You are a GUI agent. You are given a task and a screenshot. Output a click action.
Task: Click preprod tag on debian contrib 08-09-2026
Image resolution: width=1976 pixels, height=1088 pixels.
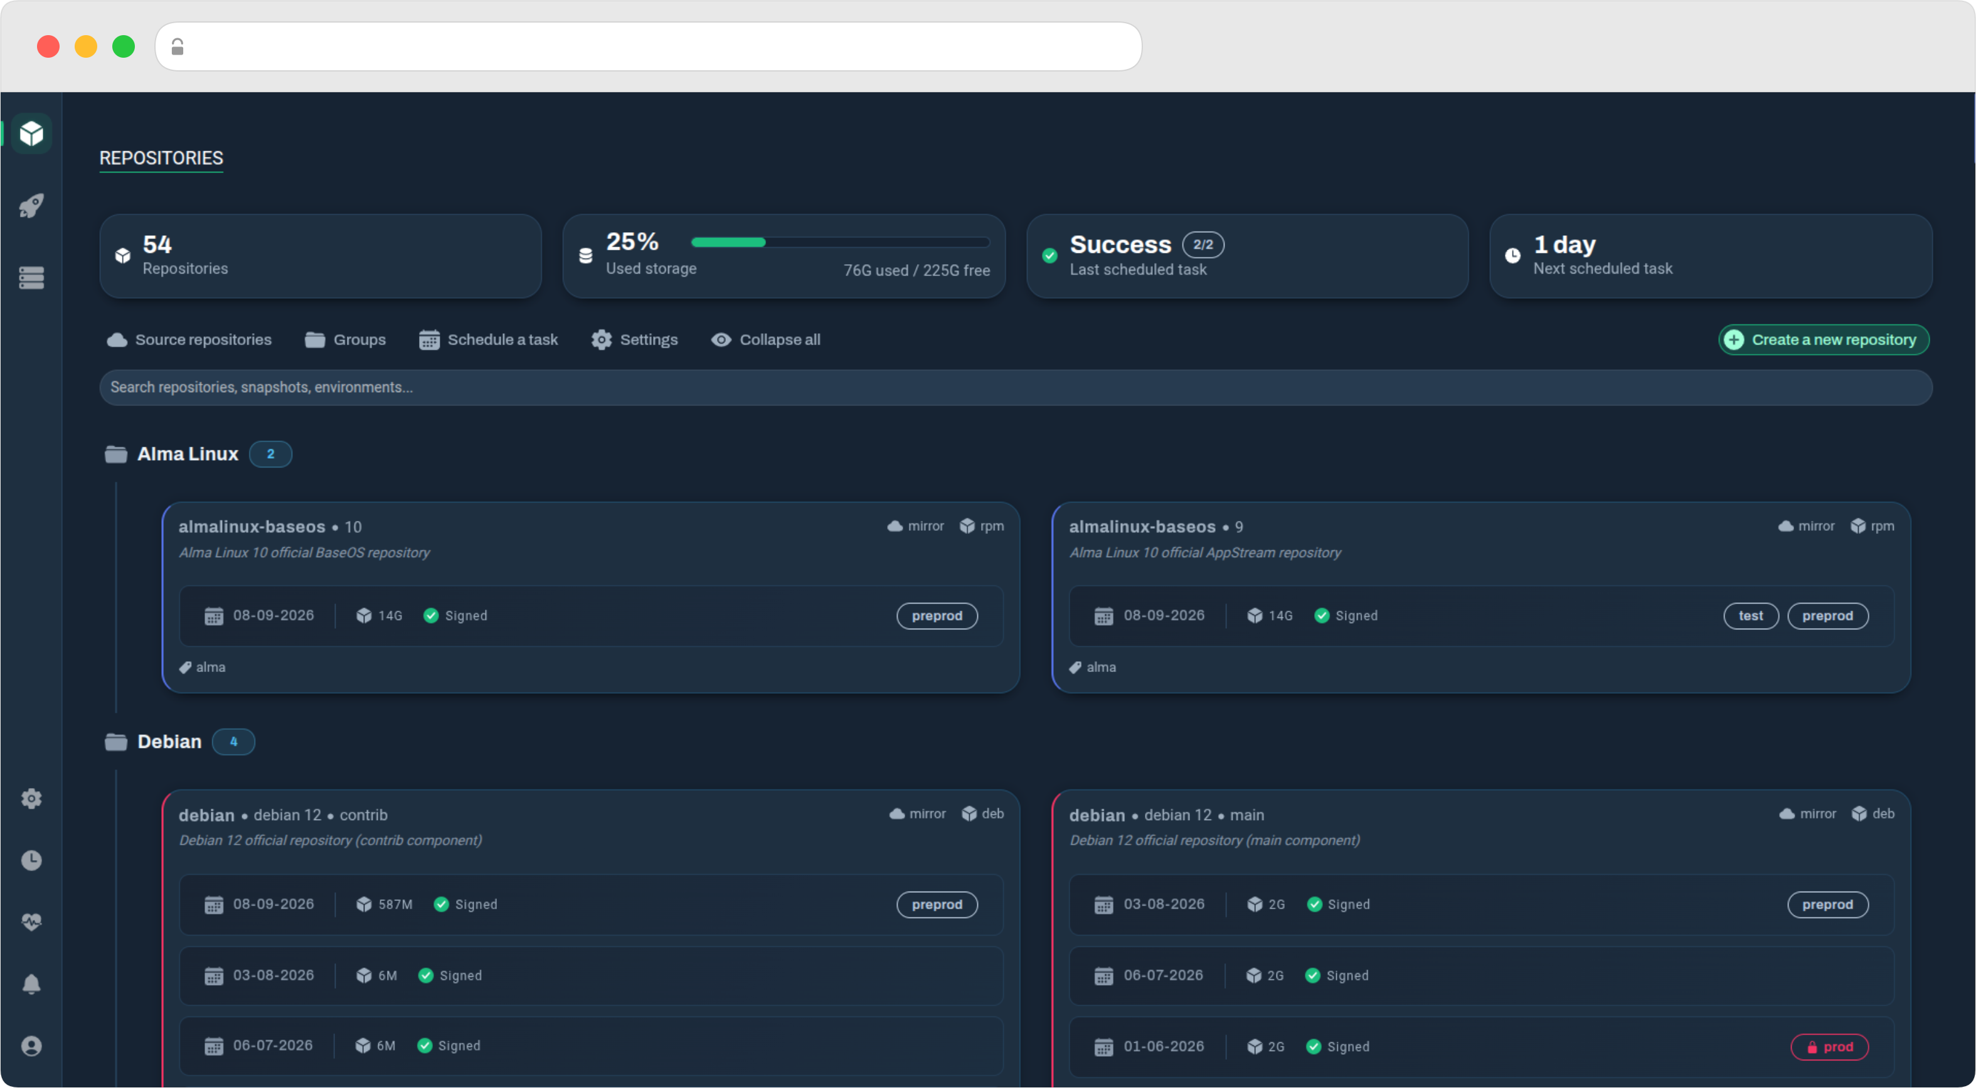937,905
